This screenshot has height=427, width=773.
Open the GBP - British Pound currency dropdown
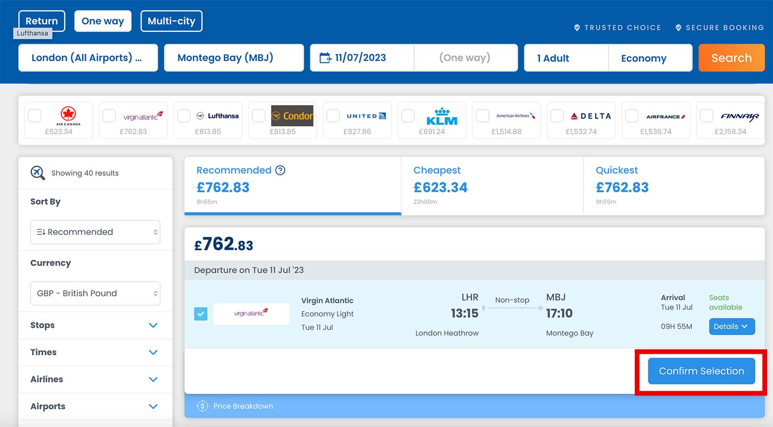tap(95, 293)
